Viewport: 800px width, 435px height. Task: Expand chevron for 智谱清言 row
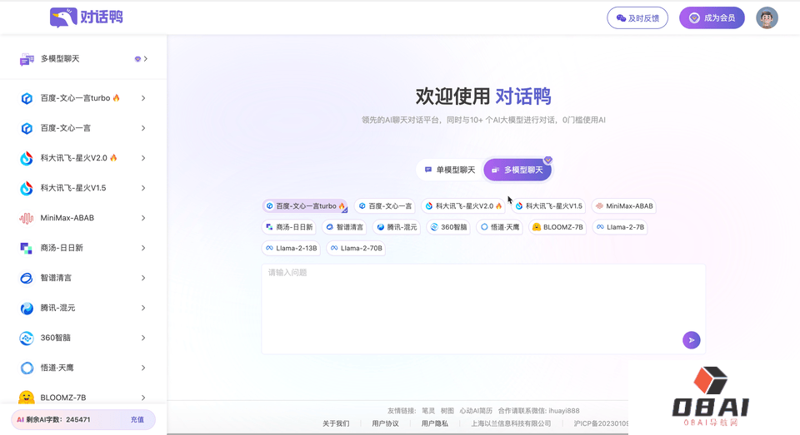[143, 278]
